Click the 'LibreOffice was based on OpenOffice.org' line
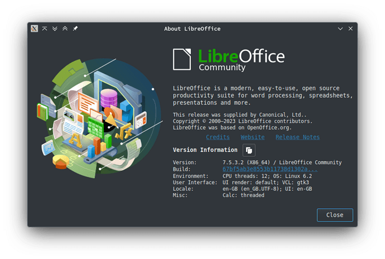This screenshot has height=259, width=385. 232,127
